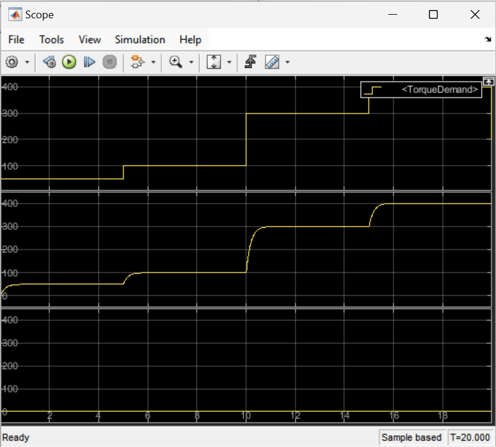Open the Tools menu
Screen dimensions: 496x447
point(51,39)
